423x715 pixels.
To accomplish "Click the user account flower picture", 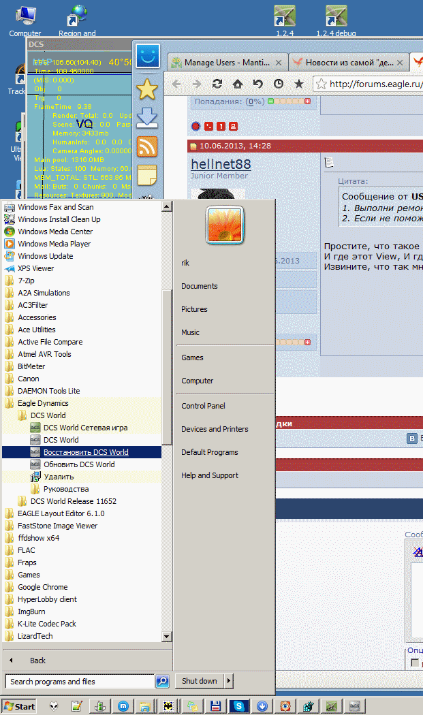I will pos(225,225).
